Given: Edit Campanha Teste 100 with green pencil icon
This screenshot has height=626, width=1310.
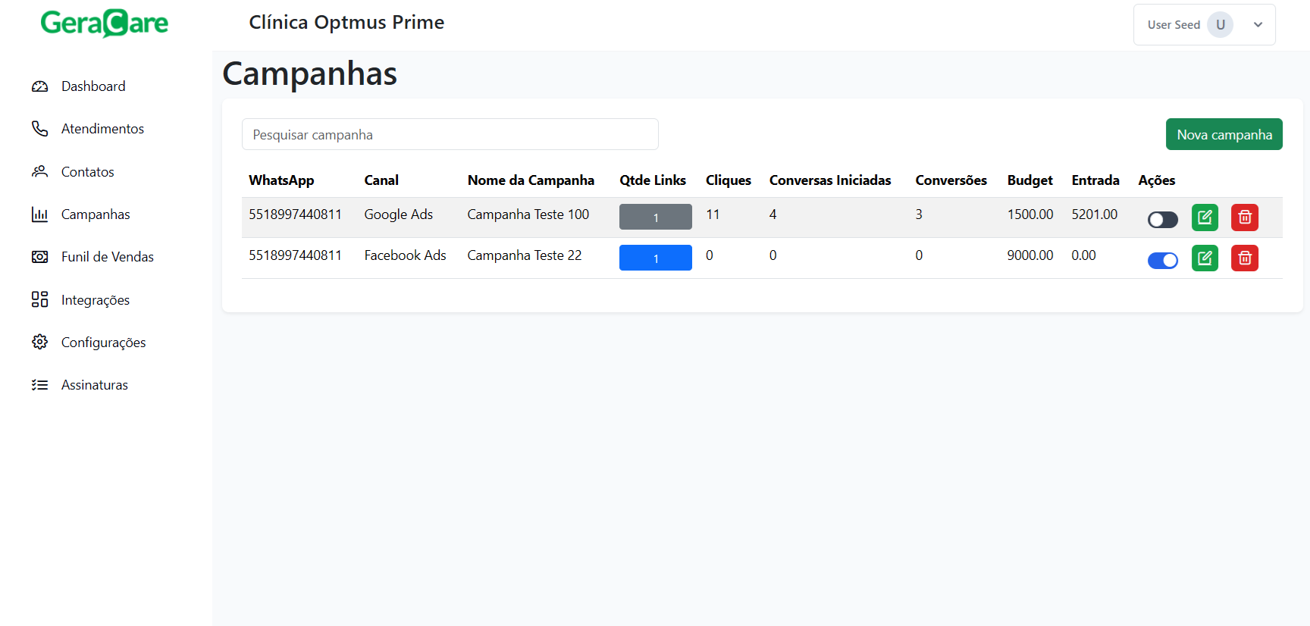Looking at the screenshot, I should pos(1205,218).
